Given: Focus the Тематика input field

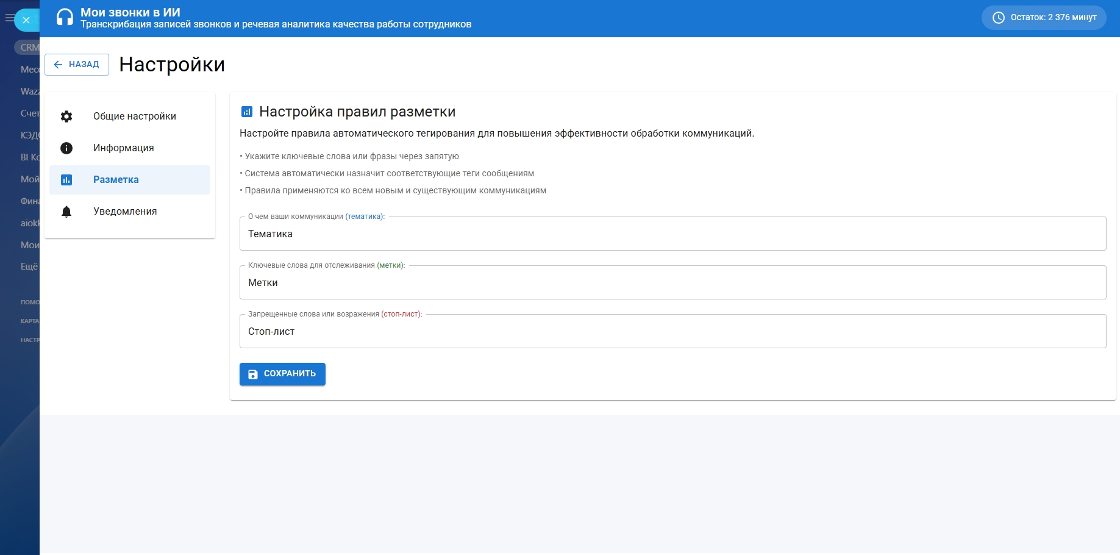Looking at the screenshot, I should pyautogui.click(x=672, y=234).
